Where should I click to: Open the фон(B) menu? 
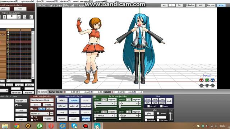click(x=40, y=1)
